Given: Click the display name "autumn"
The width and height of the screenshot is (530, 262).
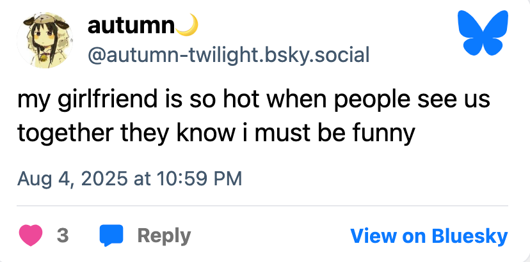Looking at the screenshot, I should [x=131, y=26].
